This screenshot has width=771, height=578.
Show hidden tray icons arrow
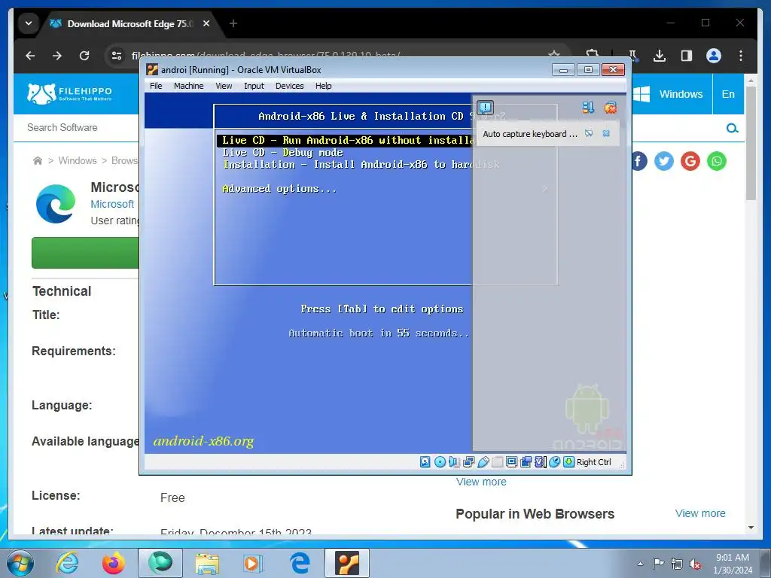click(640, 564)
